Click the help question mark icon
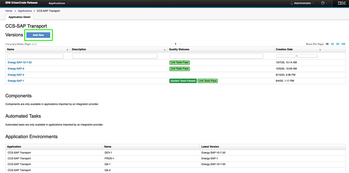 (323, 3)
